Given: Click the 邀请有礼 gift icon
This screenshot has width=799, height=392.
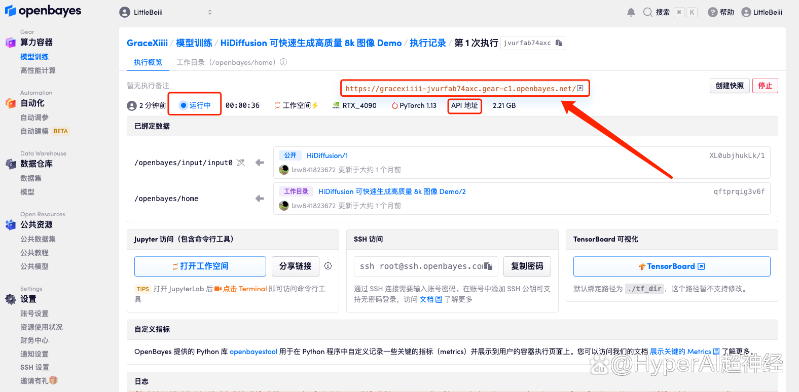Looking at the screenshot, I should 54,380.
